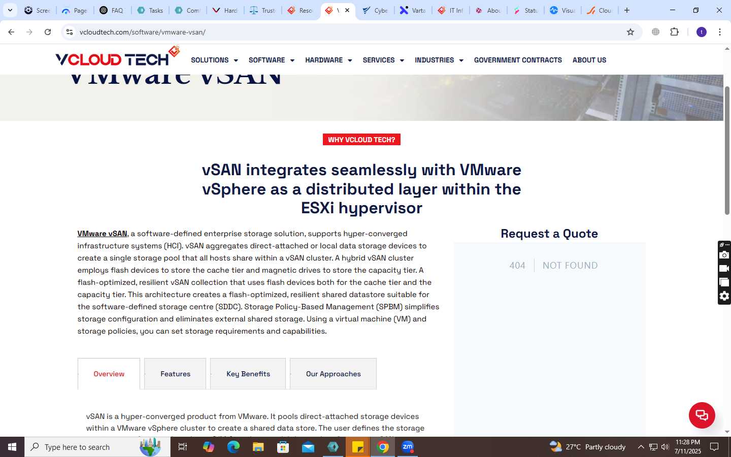Close the active vCloud Tech tab

pyautogui.click(x=347, y=10)
